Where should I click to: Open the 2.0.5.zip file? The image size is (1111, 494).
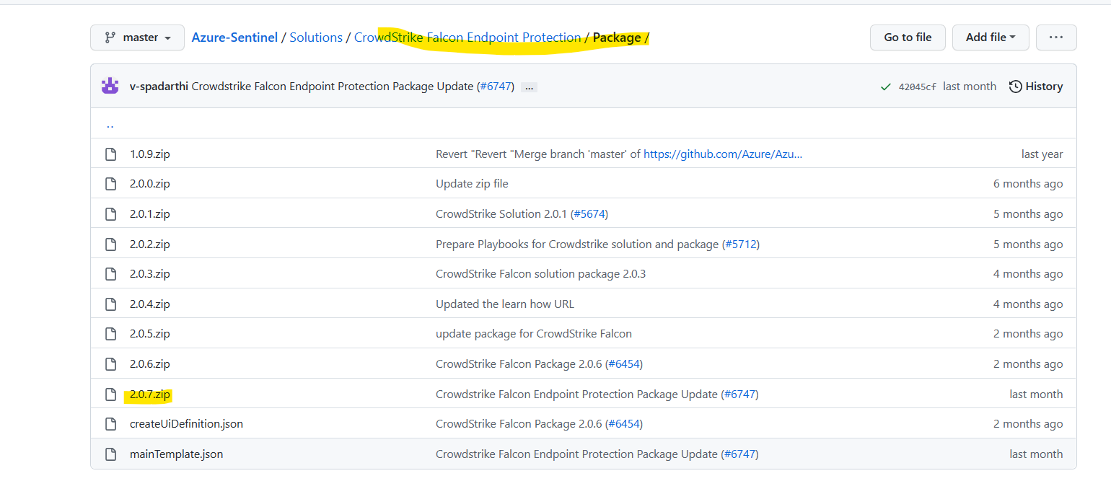(x=150, y=334)
